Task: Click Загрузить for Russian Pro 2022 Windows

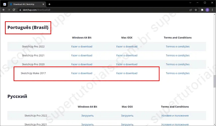Action: tap(87, 116)
